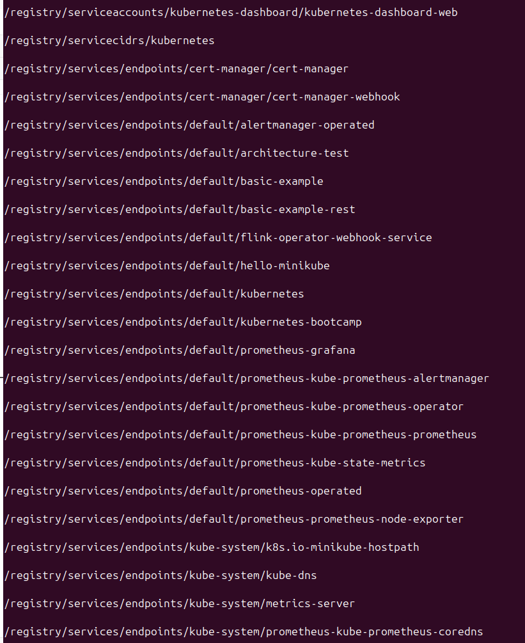The height and width of the screenshot is (643, 525).
Task: Select the kube-system/kube-dns endpoint line
Action: [x=161, y=575]
